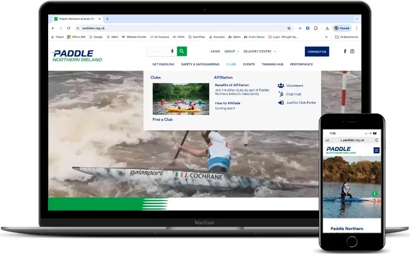The height and width of the screenshot is (254, 410).
Task: Click the JustGo Club Portal sign-in icon
Action: point(281,103)
